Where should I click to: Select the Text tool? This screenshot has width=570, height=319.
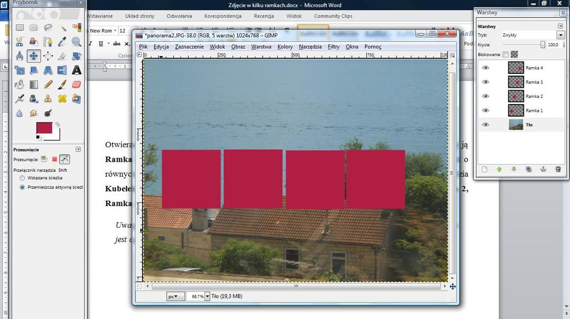click(76, 70)
